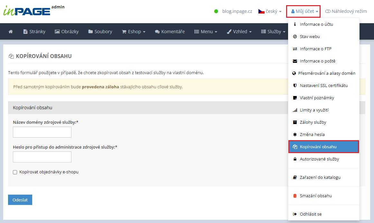Toggle Náhledový režim switch
Image resolution: width=374 pixels, height=223 pixels.
click(328, 11)
